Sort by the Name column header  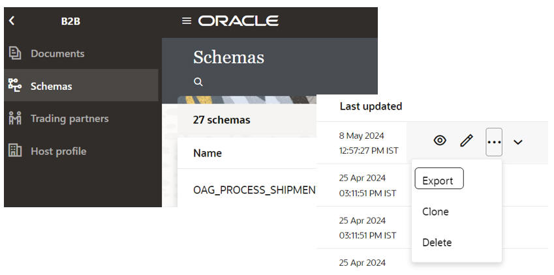208,154
